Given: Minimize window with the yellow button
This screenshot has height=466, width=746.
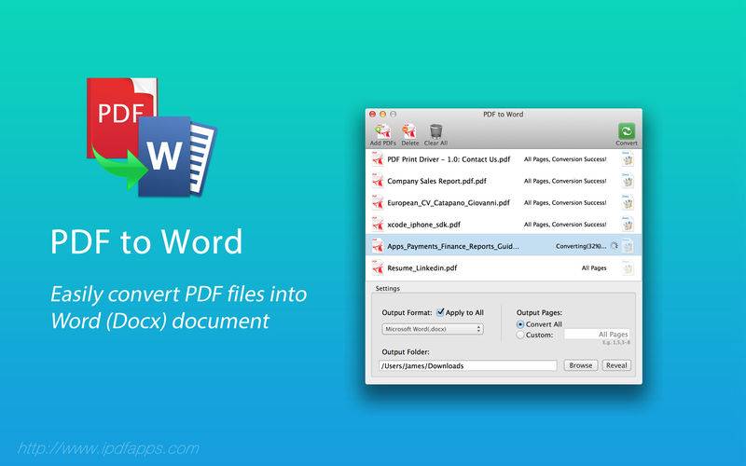Looking at the screenshot, I should click(x=382, y=114).
